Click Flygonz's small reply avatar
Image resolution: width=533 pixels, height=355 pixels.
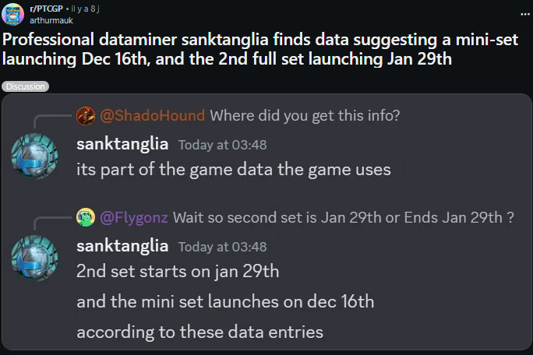86,218
